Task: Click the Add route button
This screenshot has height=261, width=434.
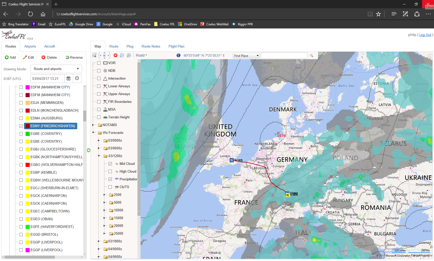Action: pos(10,57)
